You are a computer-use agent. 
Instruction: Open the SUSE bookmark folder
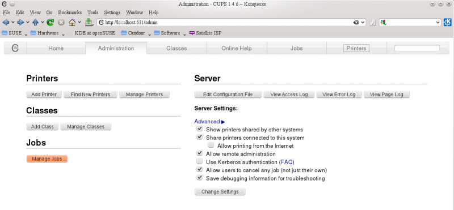[12, 33]
